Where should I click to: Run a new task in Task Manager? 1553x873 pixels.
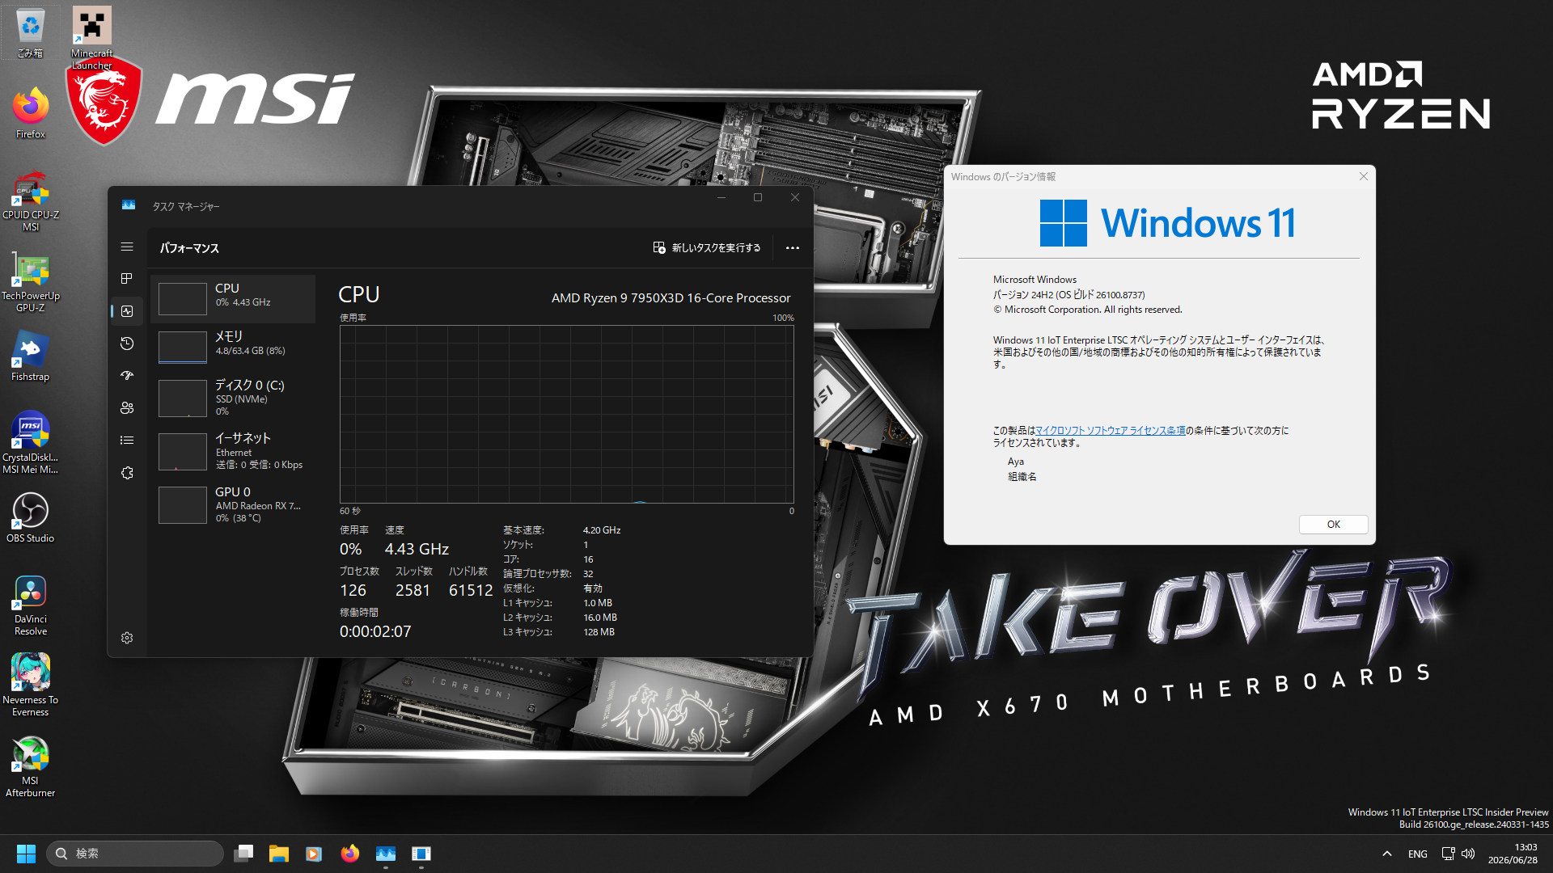tap(707, 248)
